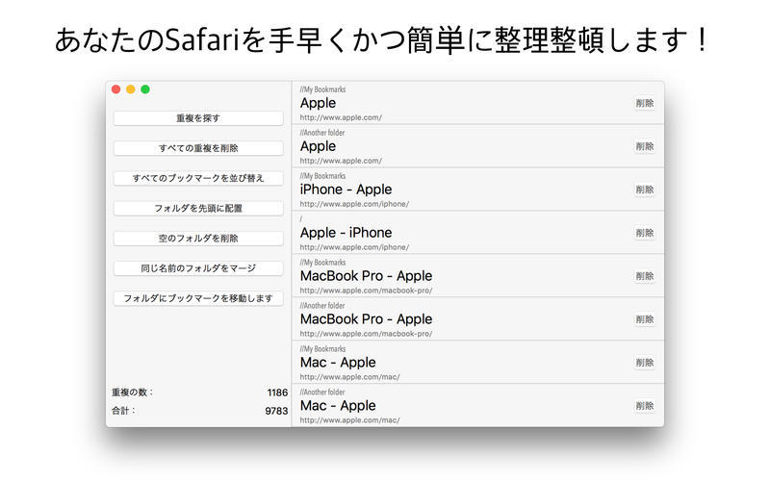Select the すべての重複を削除 button
This screenshot has height=481, width=770.
pos(198,148)
